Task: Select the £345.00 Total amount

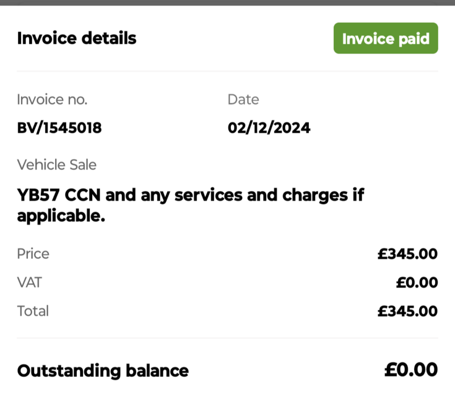Action: (407, 311)
